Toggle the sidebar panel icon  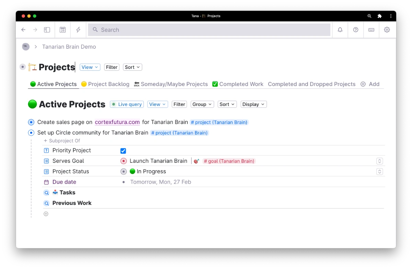click(x=47, y=30)
